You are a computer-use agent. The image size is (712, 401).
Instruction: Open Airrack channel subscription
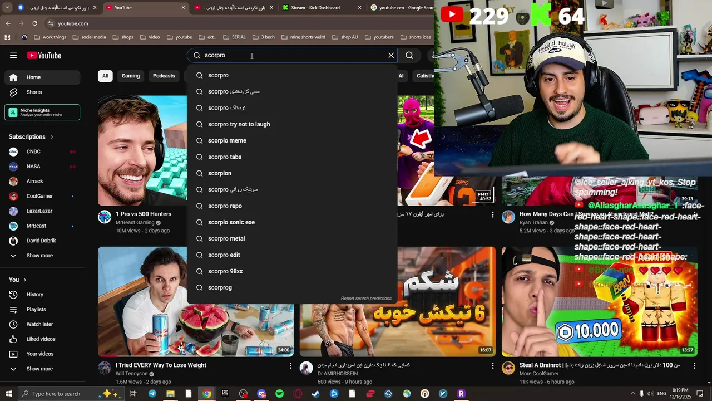pos(42,181)
